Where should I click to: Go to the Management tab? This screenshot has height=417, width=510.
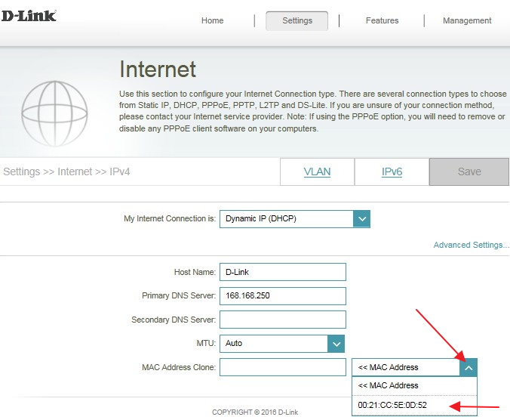[466, 21]
